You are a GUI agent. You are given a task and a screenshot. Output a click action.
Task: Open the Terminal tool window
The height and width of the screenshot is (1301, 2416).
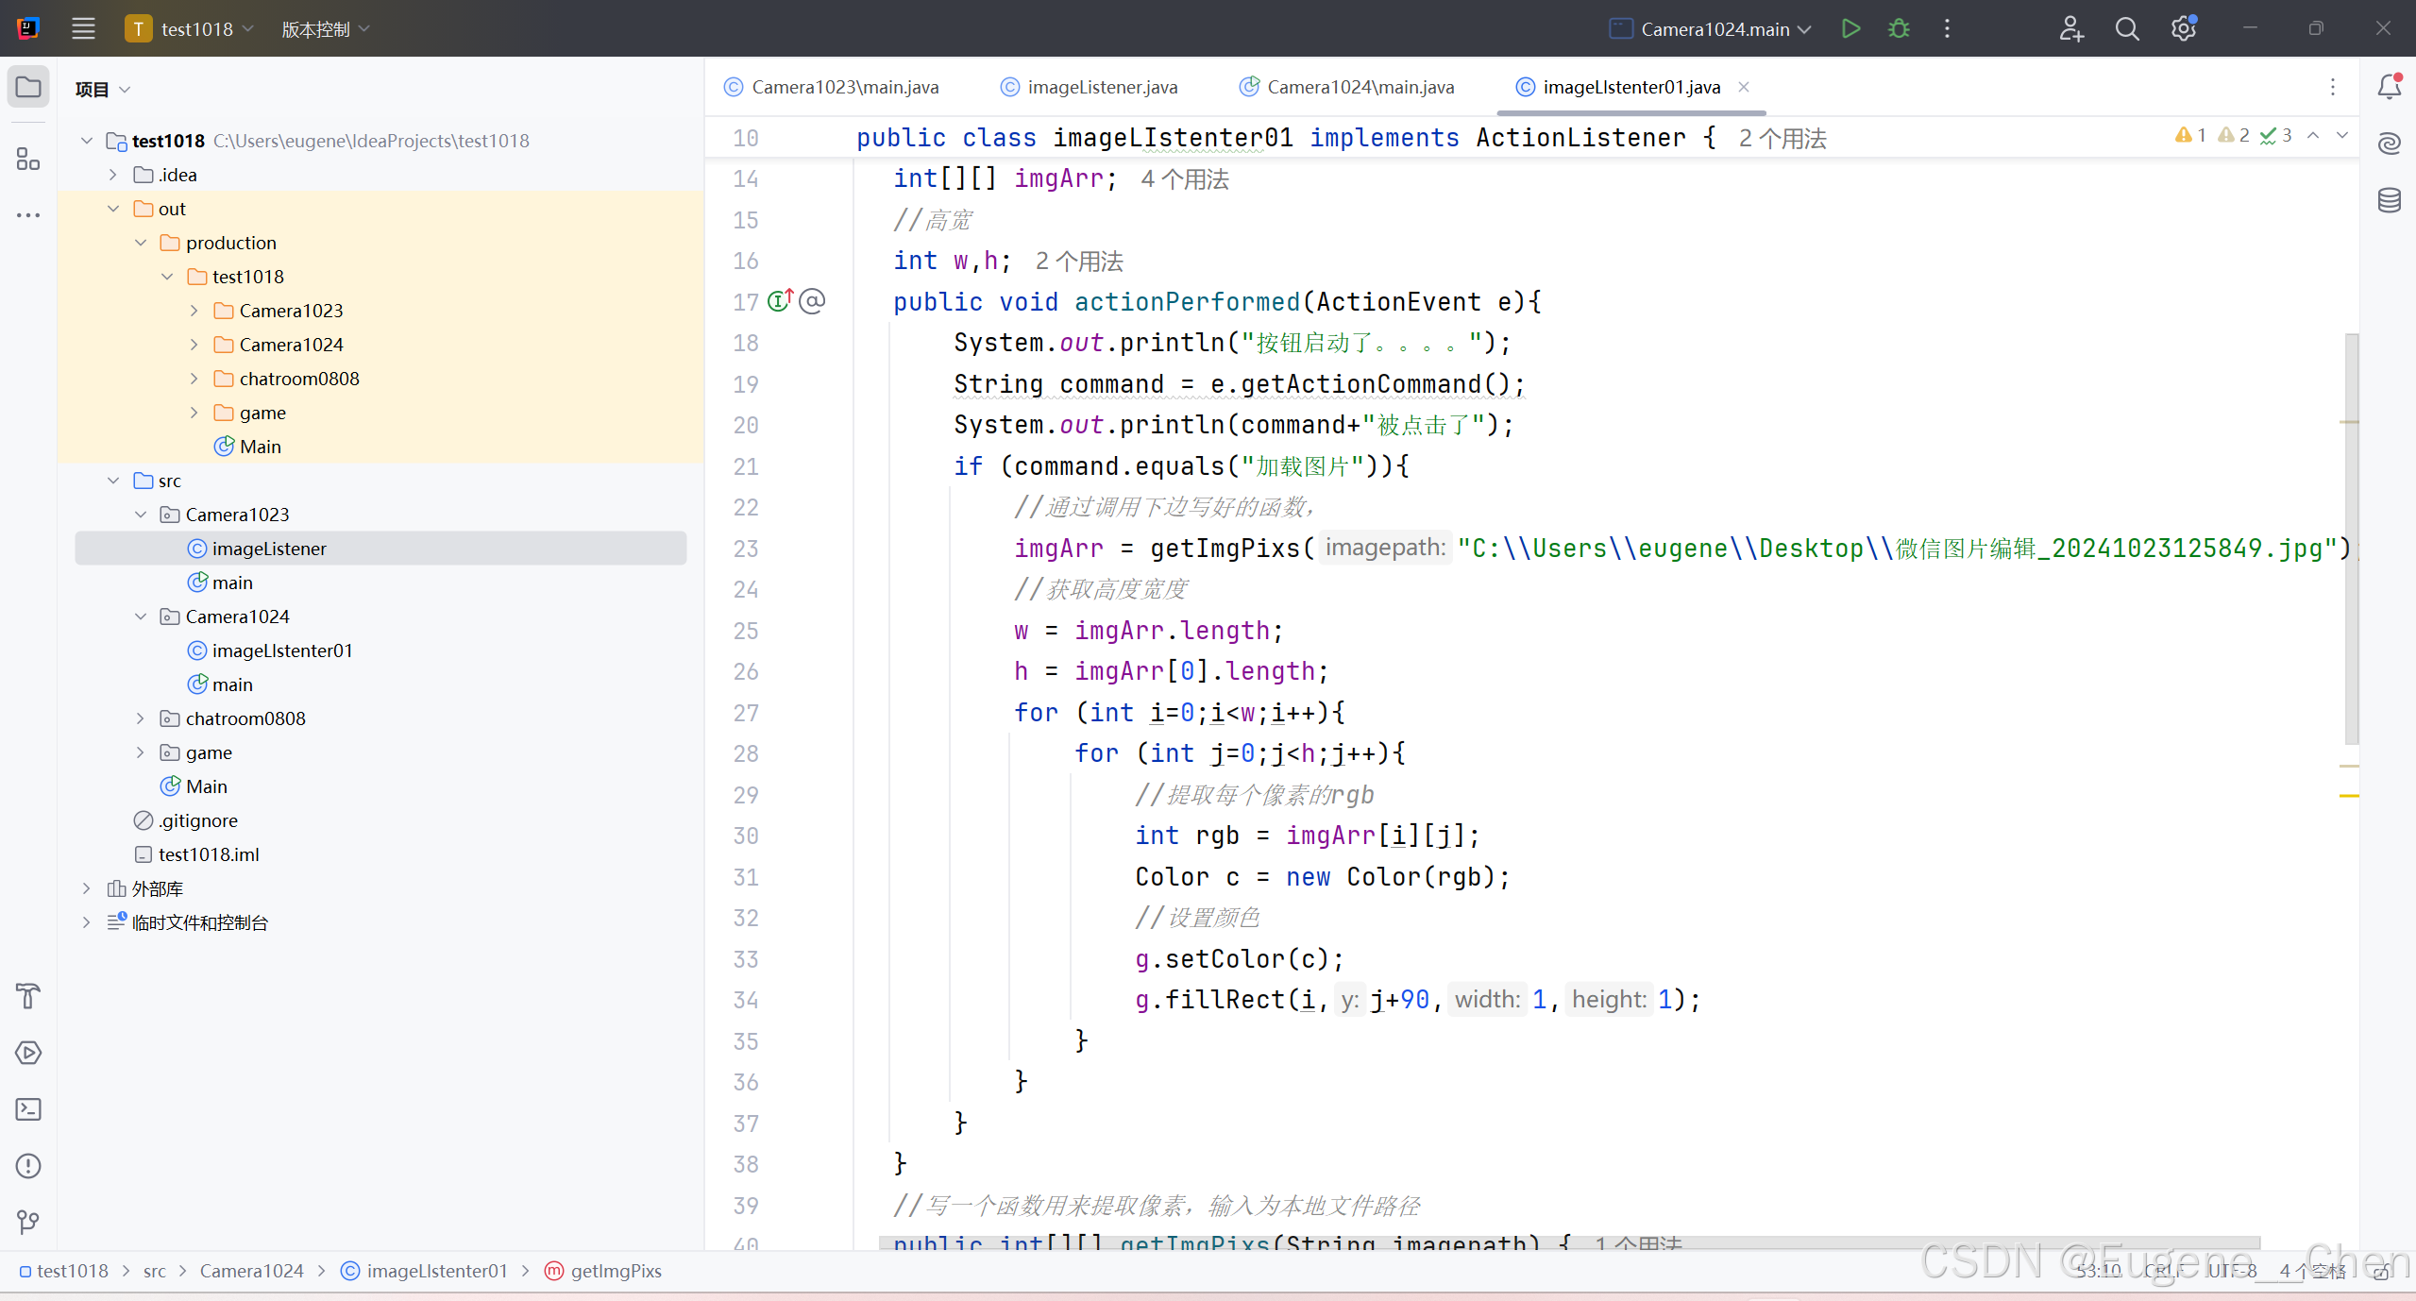point(28,1109)
